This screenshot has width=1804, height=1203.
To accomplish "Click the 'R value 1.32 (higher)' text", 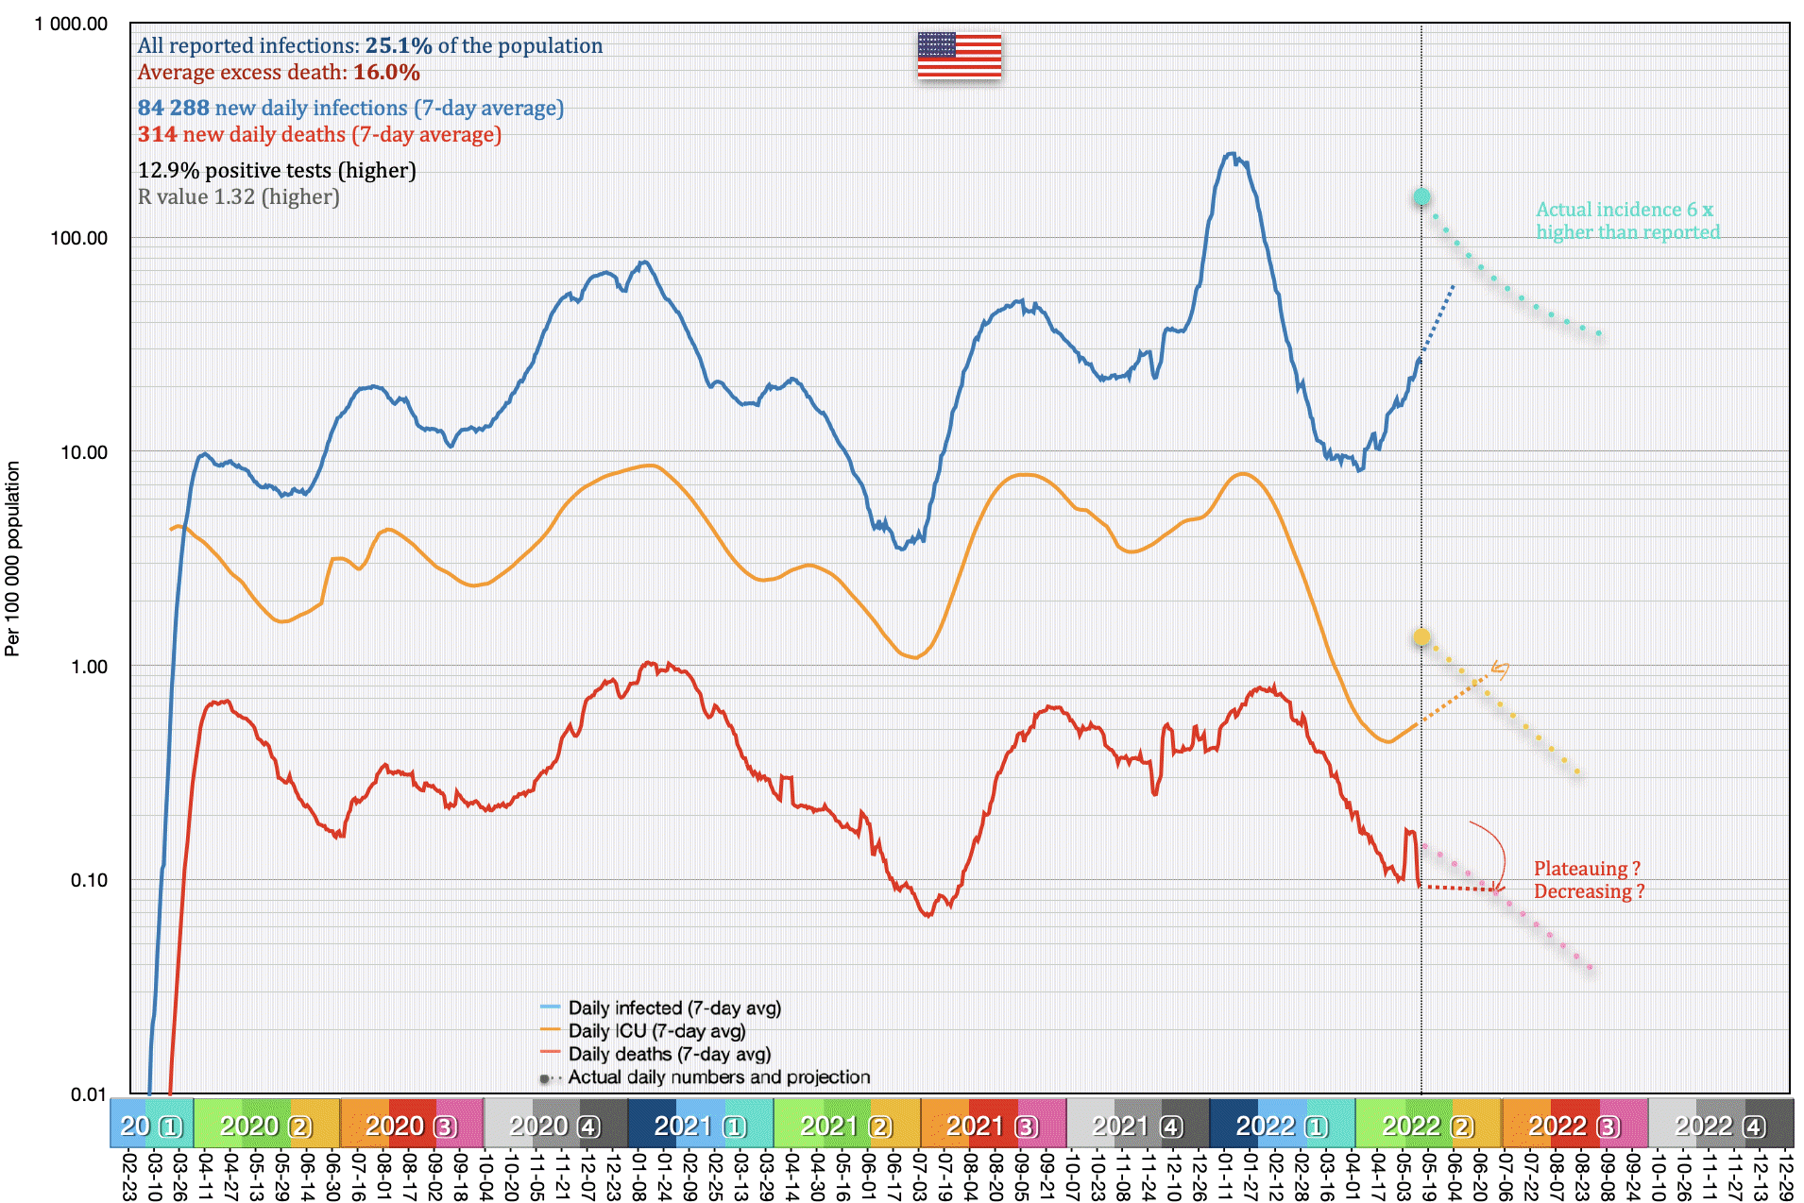I will [238, 196].
